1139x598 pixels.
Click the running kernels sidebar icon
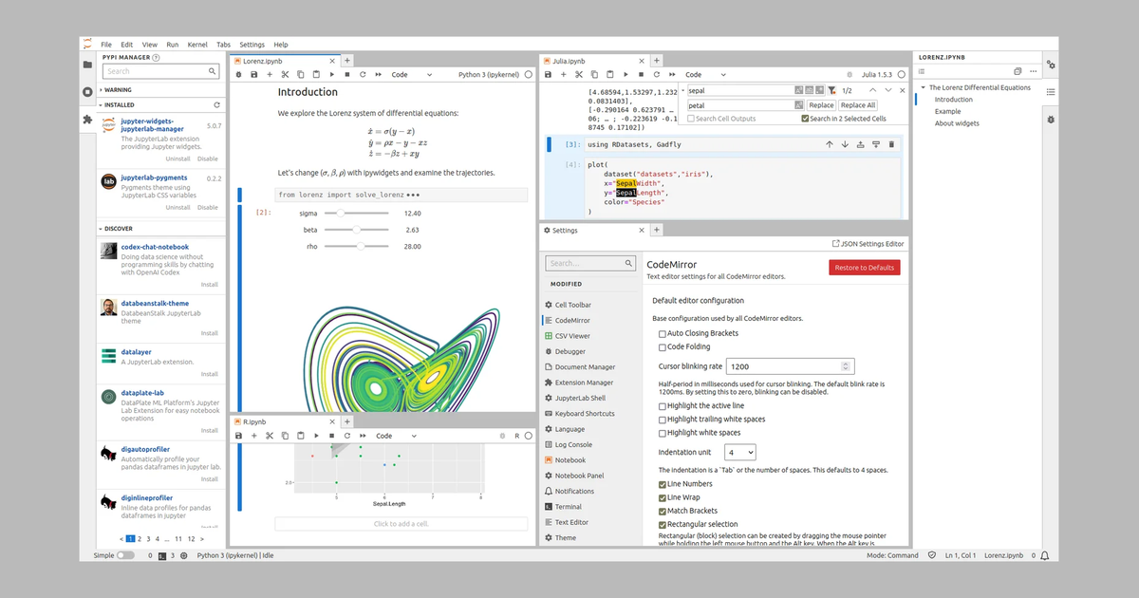click(x=87, y=92)
